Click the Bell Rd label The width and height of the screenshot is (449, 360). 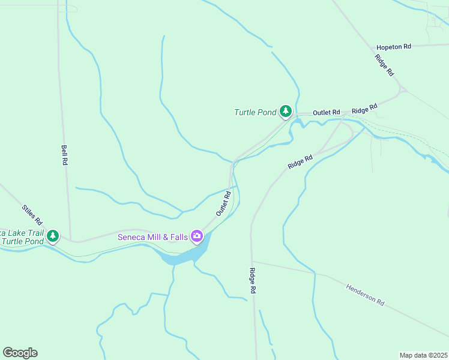64,155
